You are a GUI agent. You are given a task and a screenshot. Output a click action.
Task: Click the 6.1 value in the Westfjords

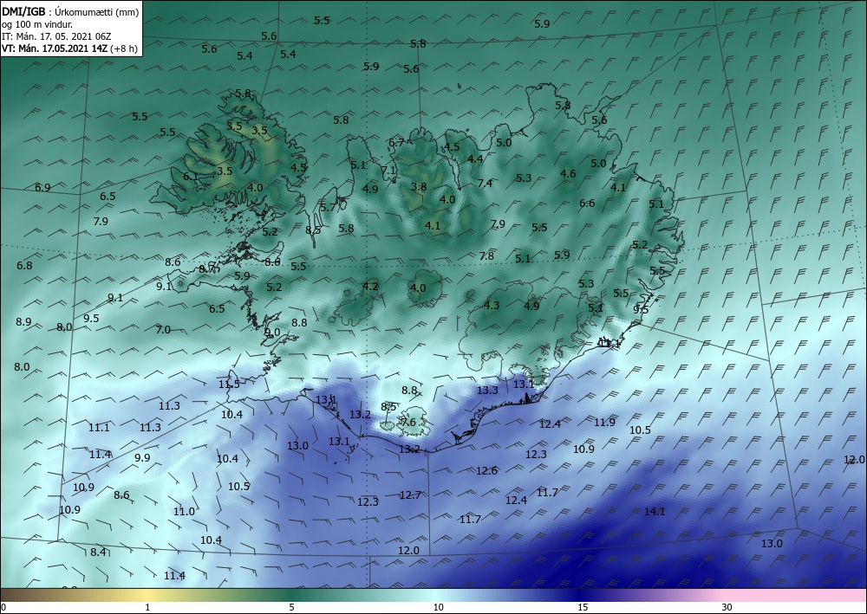click(x=190, y=177)
